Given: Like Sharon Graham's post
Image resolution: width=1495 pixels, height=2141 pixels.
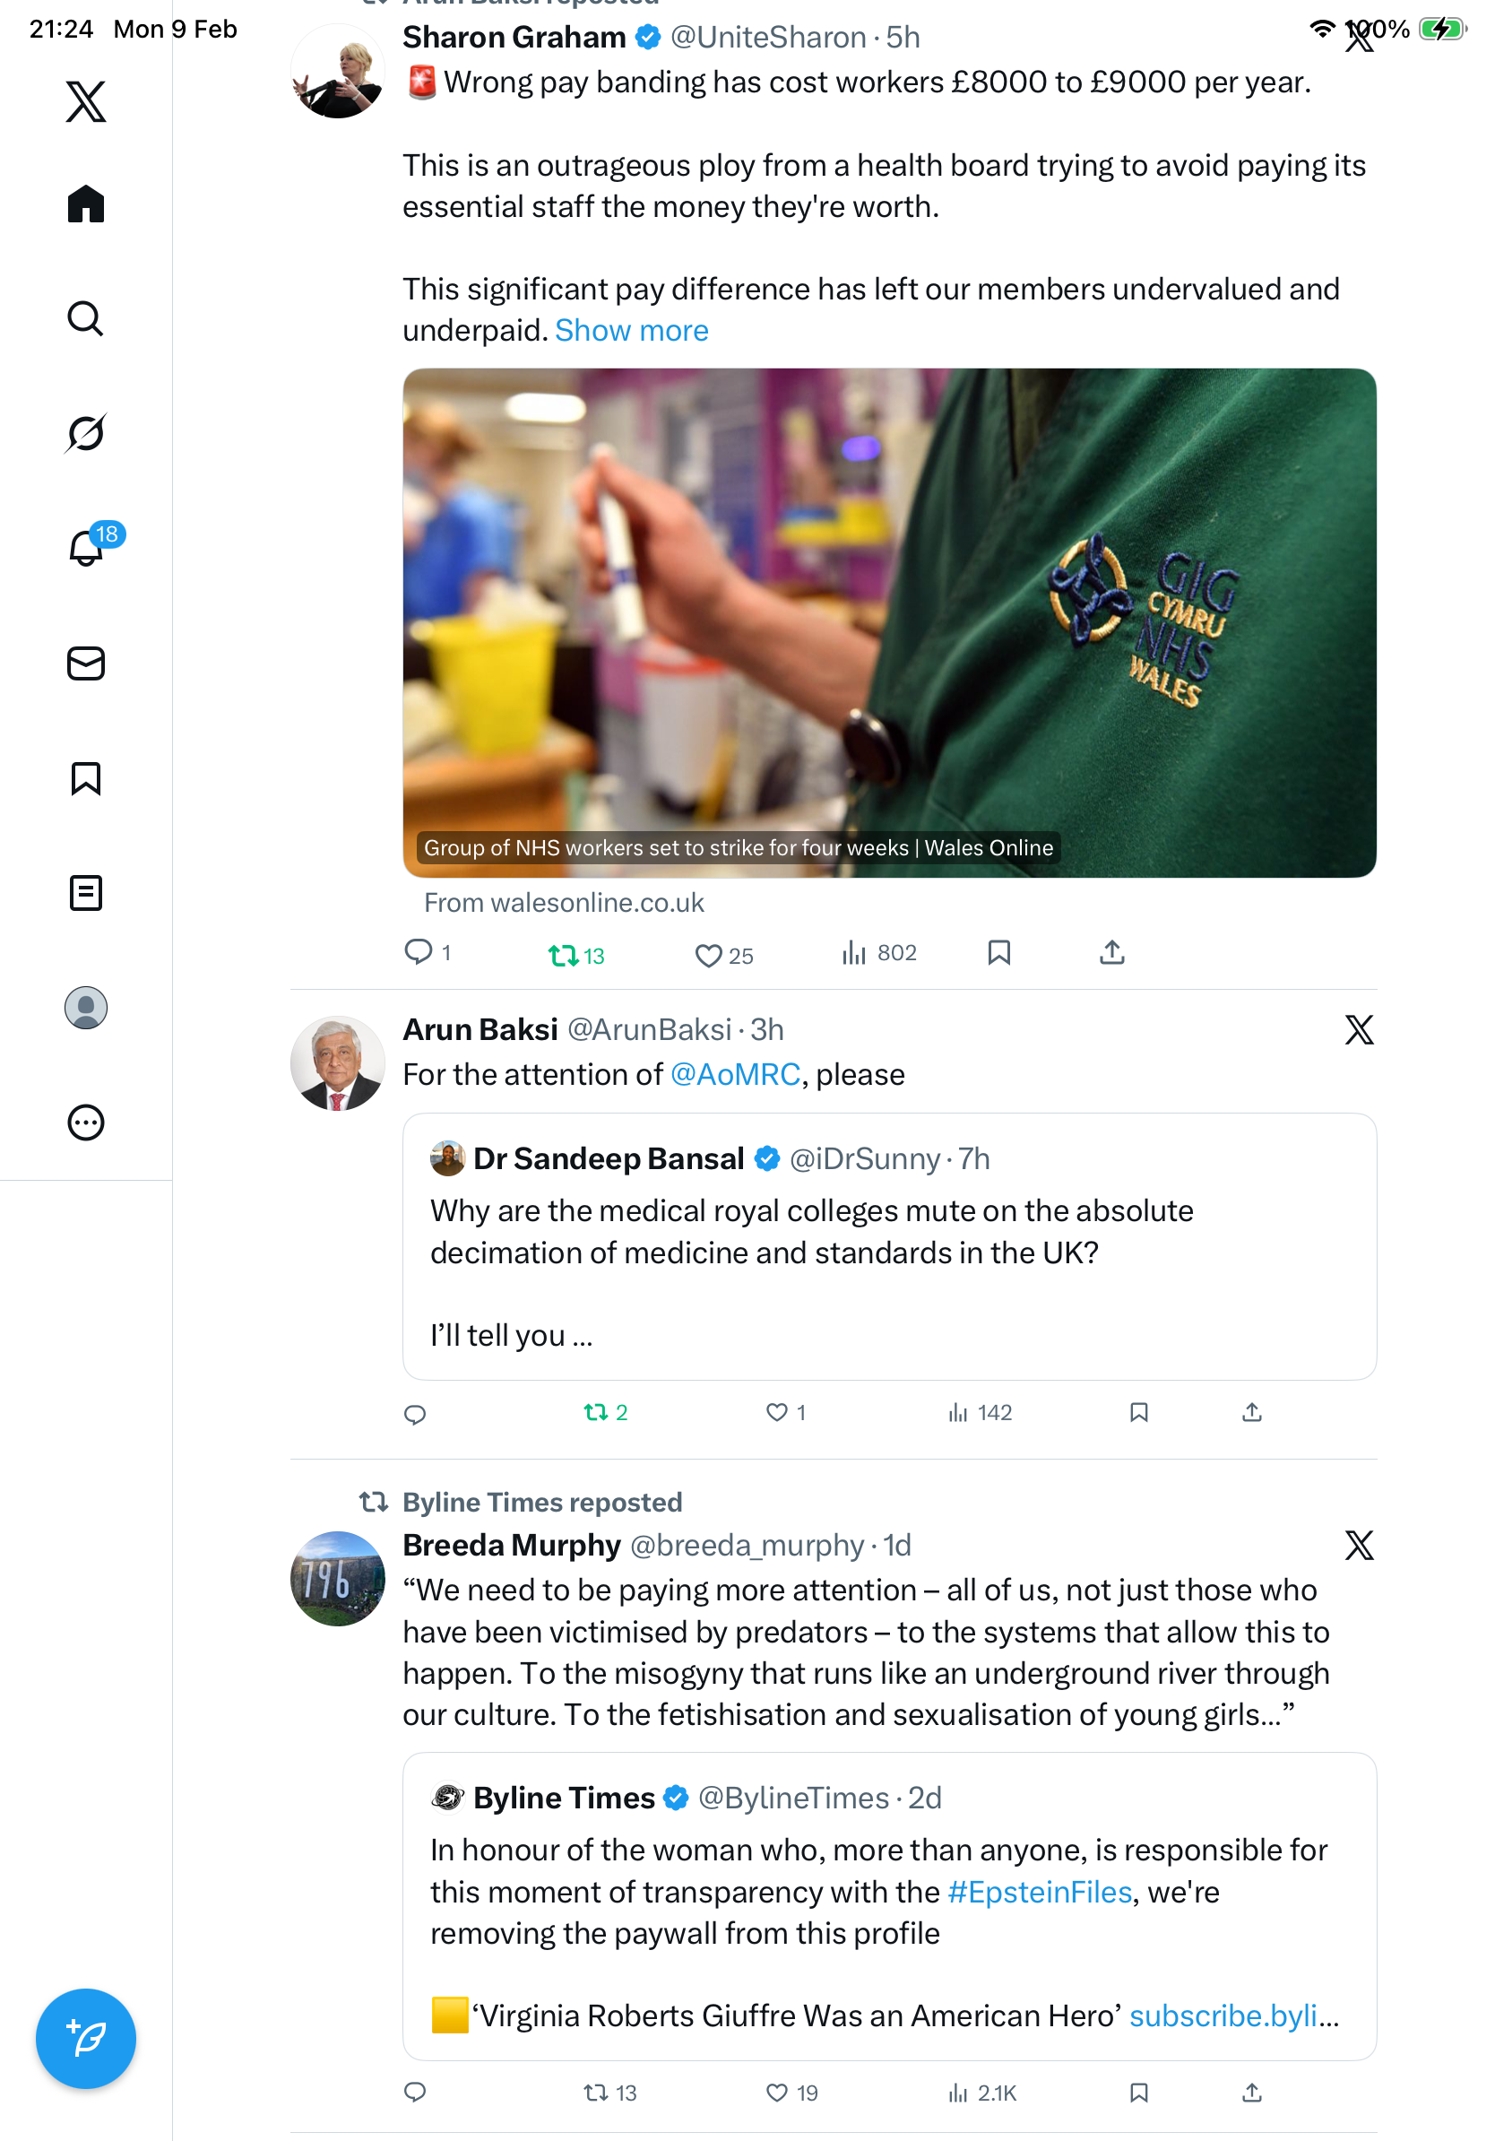Looking at the screenshot, I should (708, 955).
